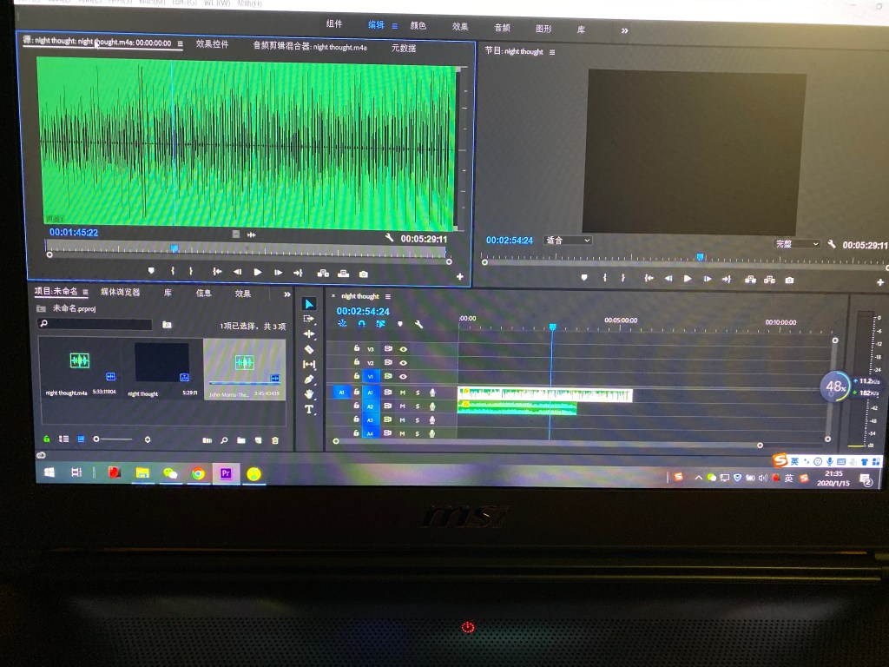The height and width of the screenshot is (667, 889).
Task: Select the Pen tool in the toolbar
Action: [x=309, y=380]
